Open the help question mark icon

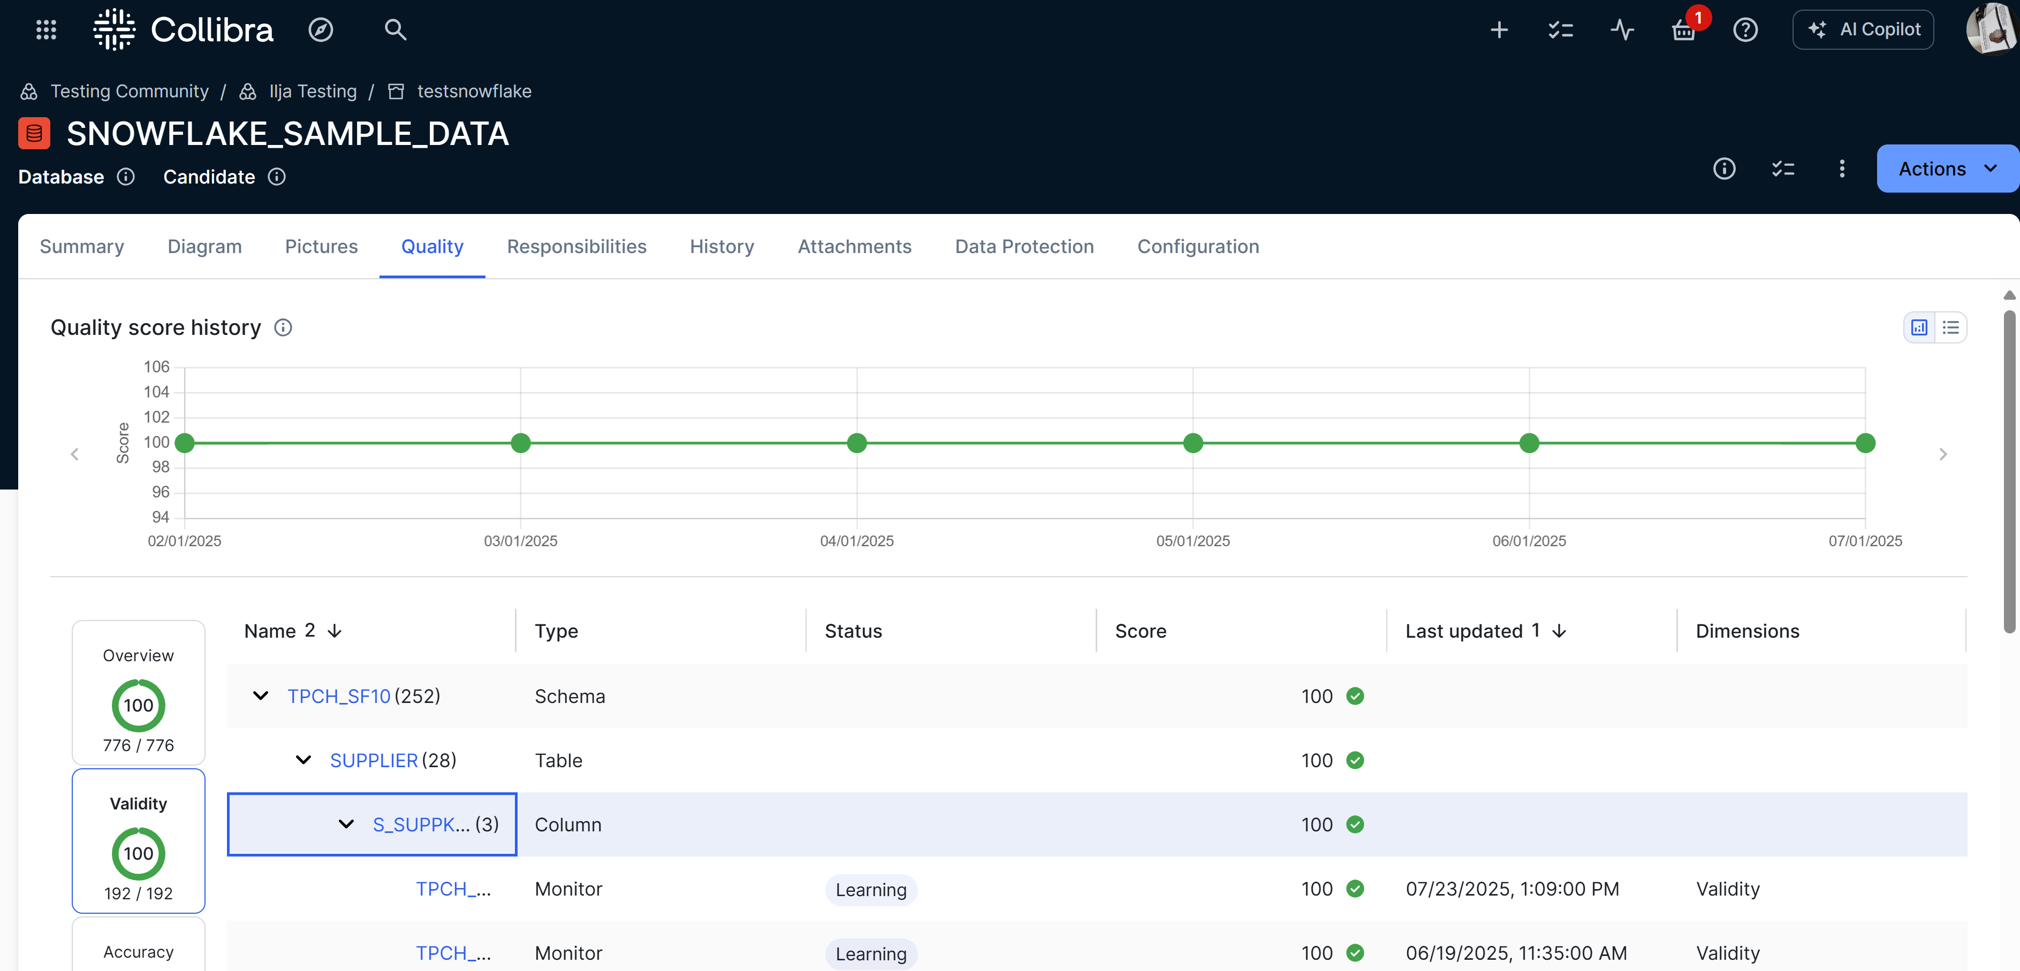[1745, 30]
